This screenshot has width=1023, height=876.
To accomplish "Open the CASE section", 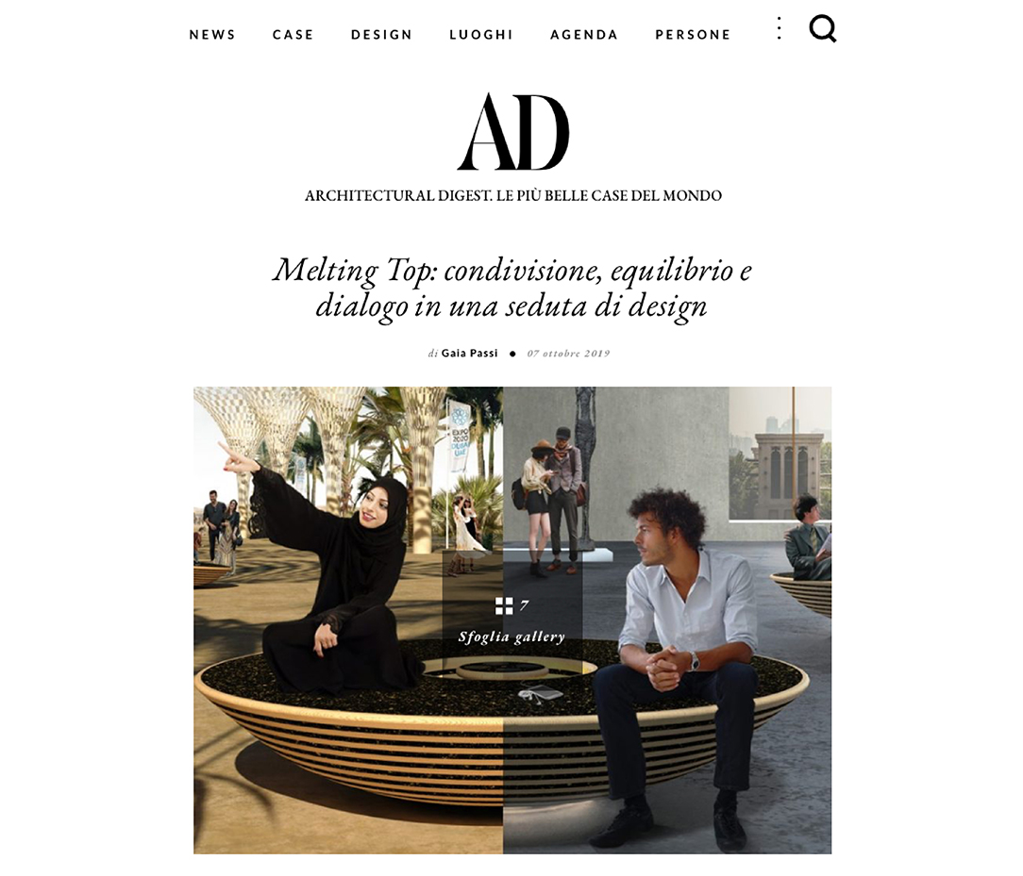I will (293, 35).
